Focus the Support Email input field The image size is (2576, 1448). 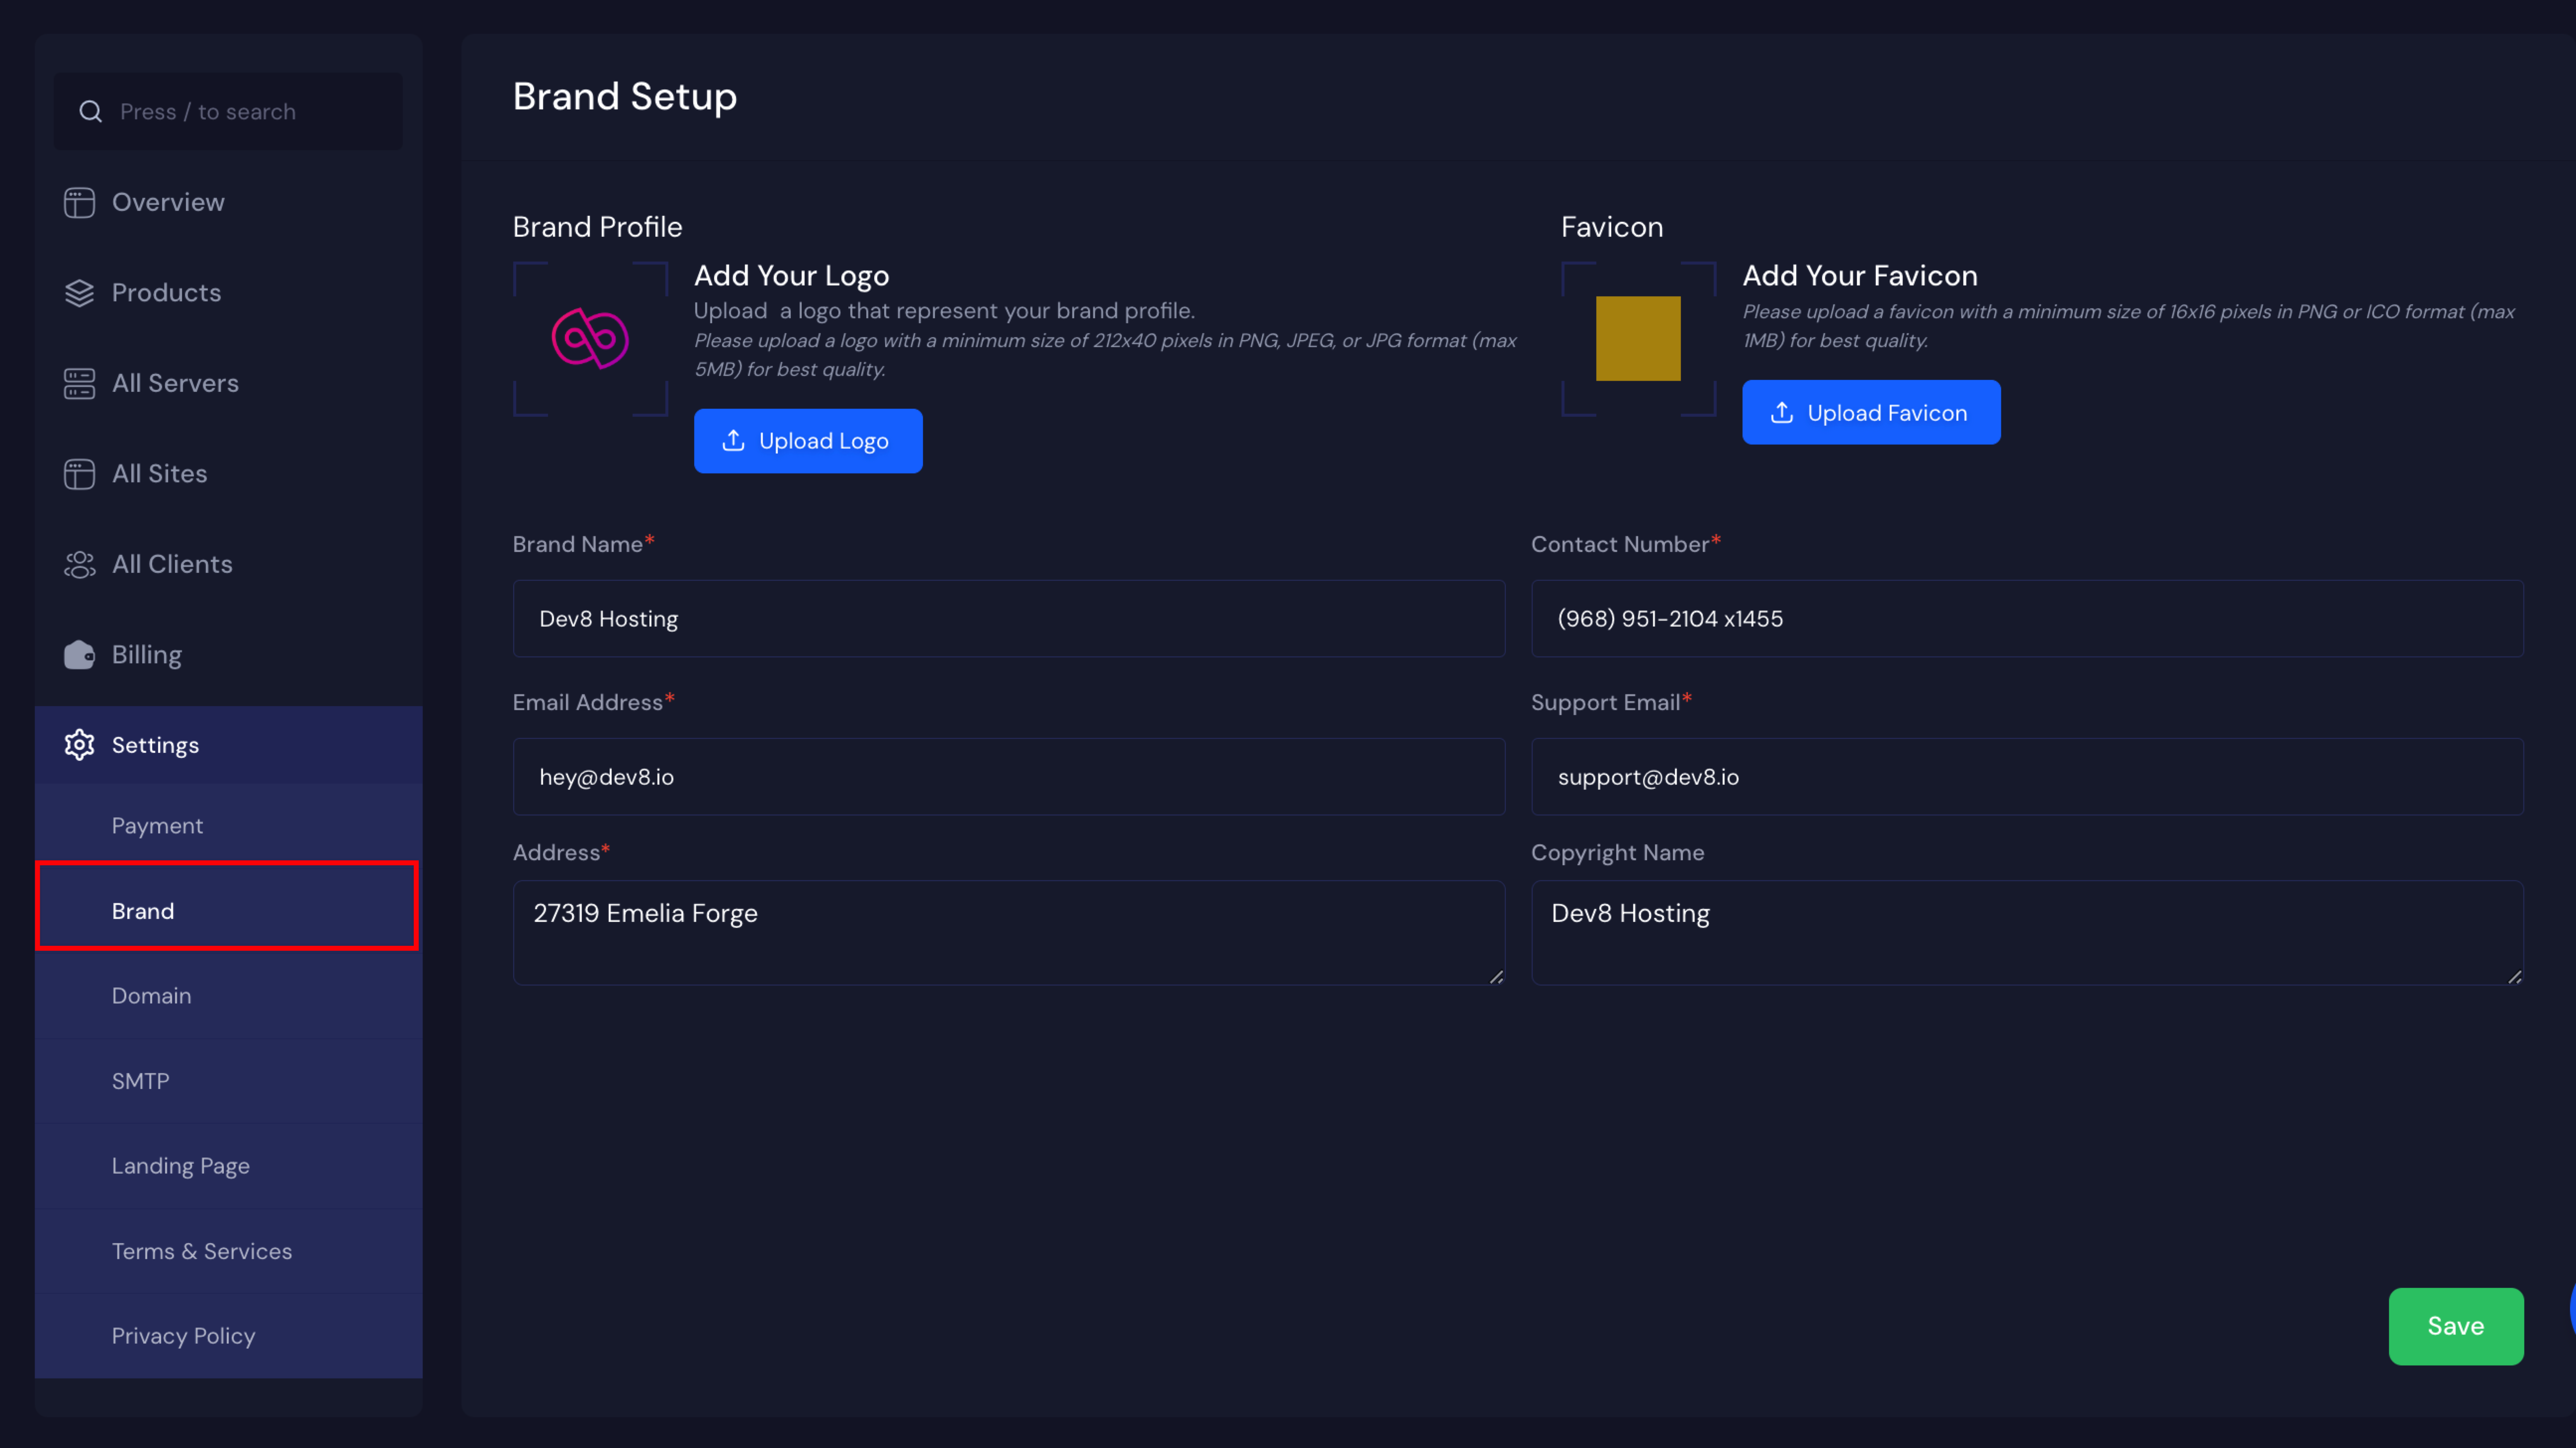point(2026,777)
